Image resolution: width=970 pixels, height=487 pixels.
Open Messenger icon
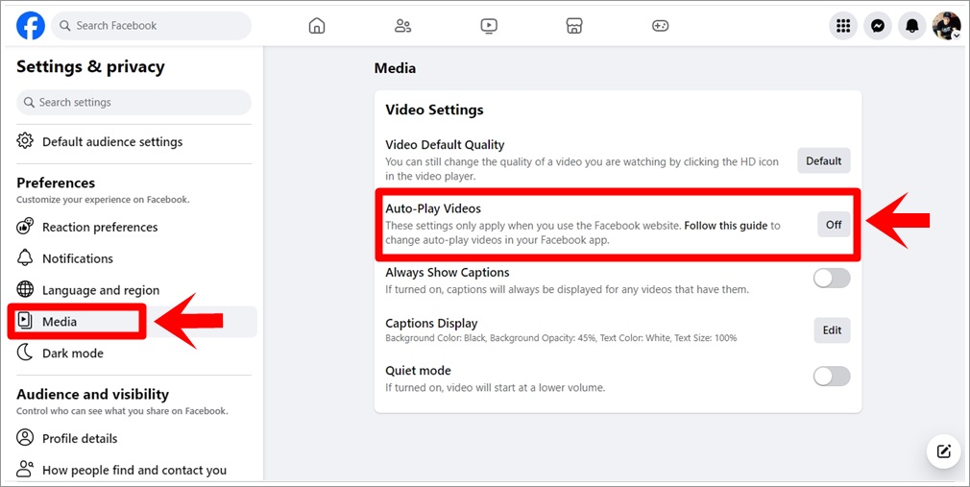point(877,25)
